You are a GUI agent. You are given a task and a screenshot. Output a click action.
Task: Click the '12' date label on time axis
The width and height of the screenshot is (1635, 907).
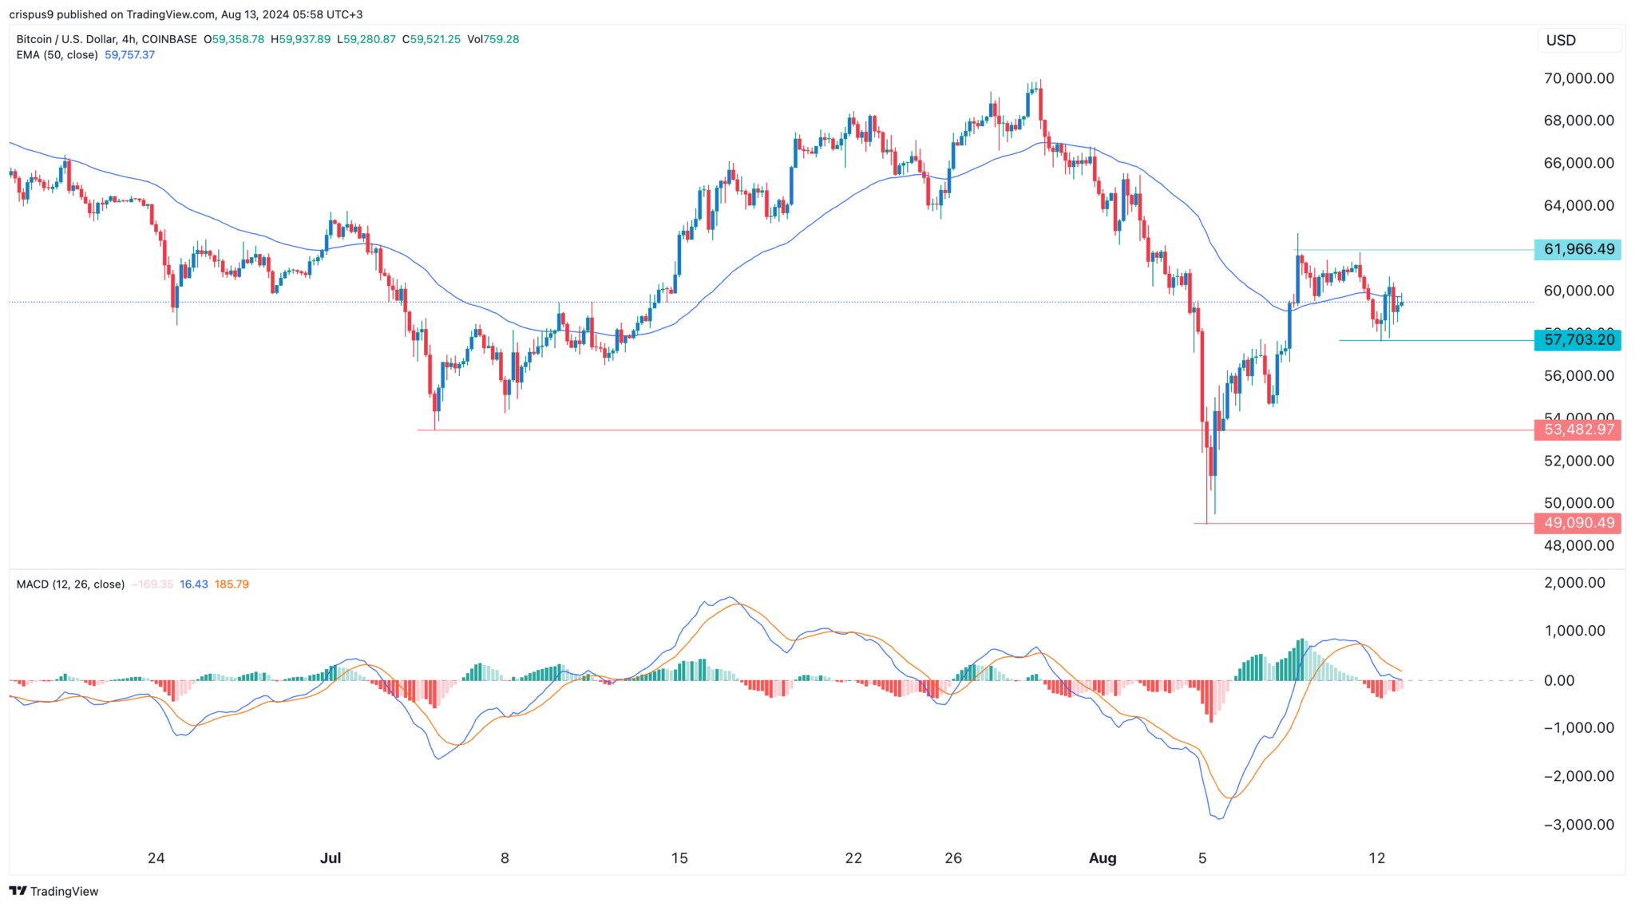[1376, 858]
